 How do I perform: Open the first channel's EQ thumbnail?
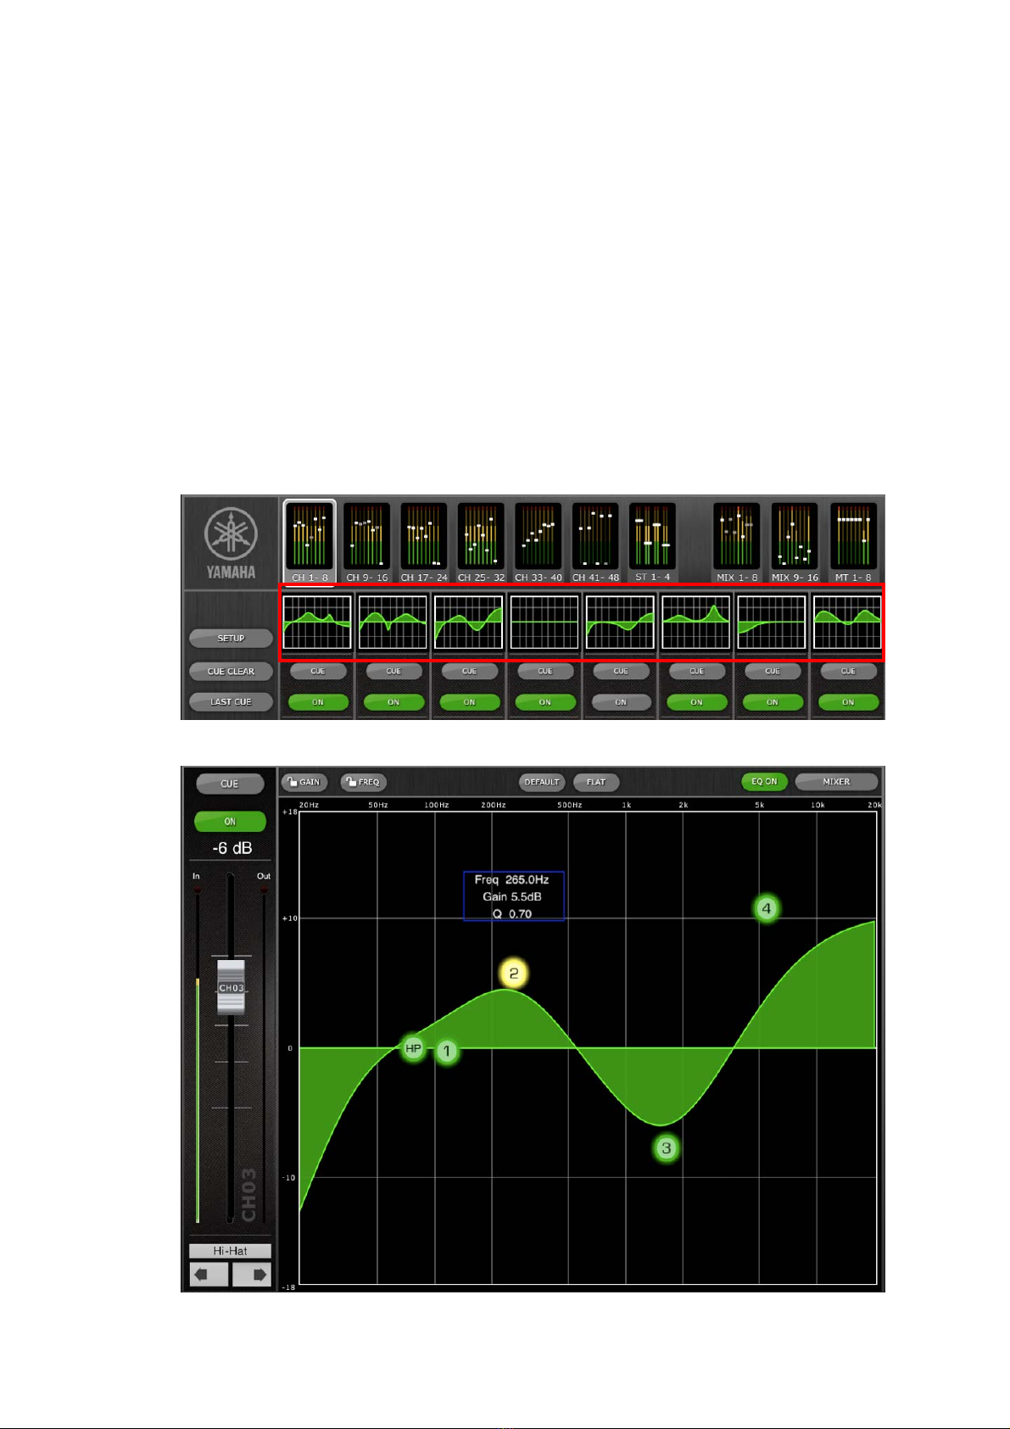(x=317, y=622)
